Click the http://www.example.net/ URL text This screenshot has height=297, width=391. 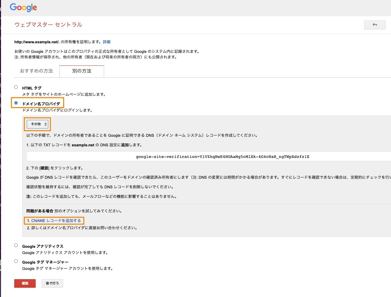[x=37, y=42]
